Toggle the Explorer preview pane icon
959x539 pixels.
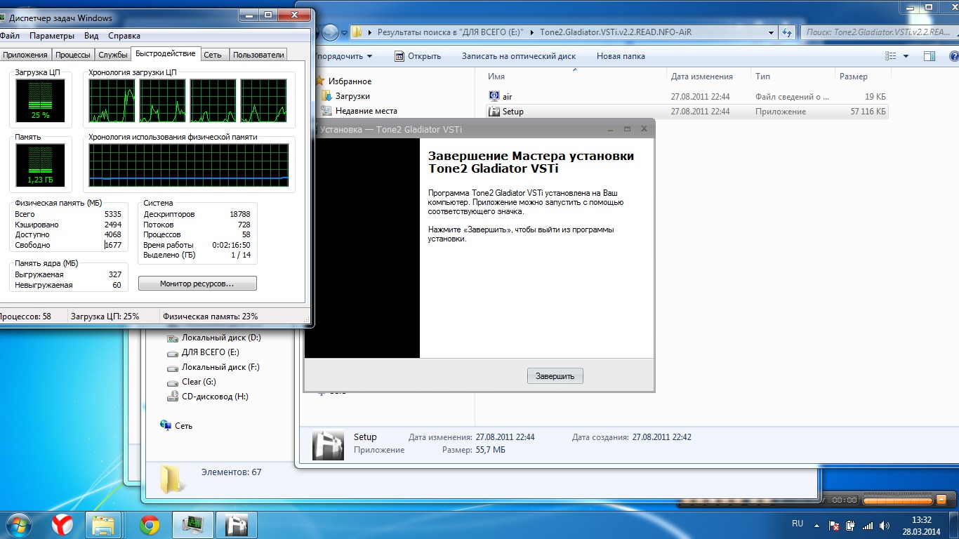point(929,56)
